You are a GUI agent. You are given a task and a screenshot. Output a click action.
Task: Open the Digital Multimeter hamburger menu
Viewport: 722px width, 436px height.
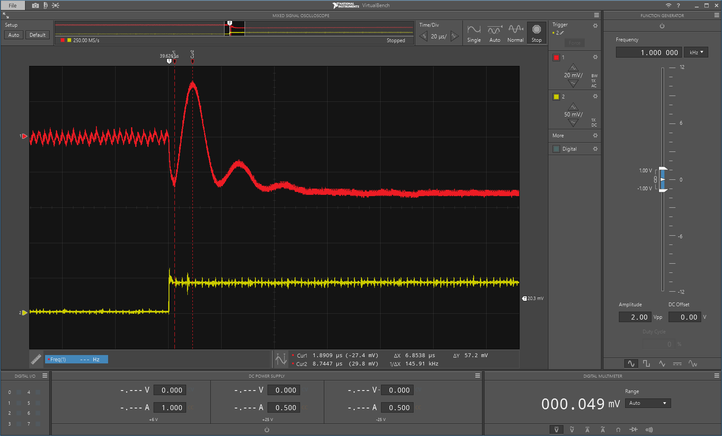(717, 376)
